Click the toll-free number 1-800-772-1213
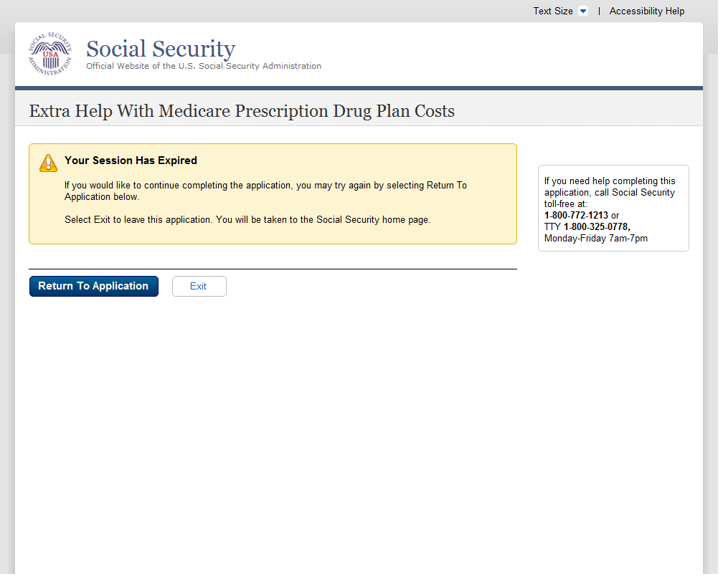723x579 pixels. (x=576, y=215)
